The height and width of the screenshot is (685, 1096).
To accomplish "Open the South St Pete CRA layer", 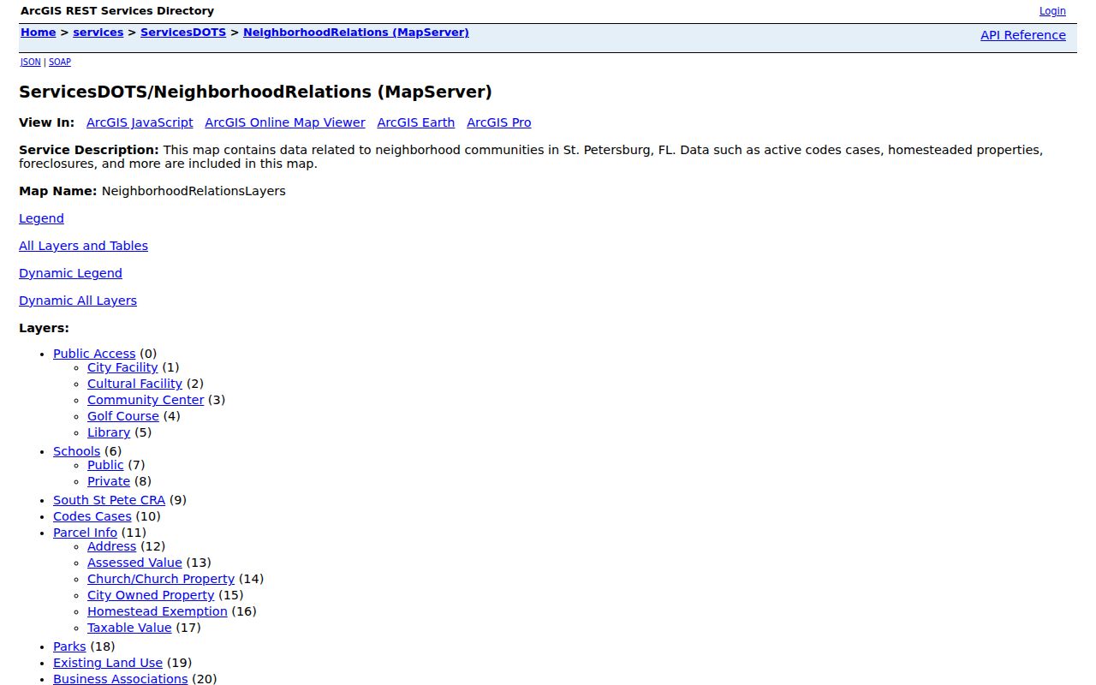I will pos(109,500).
